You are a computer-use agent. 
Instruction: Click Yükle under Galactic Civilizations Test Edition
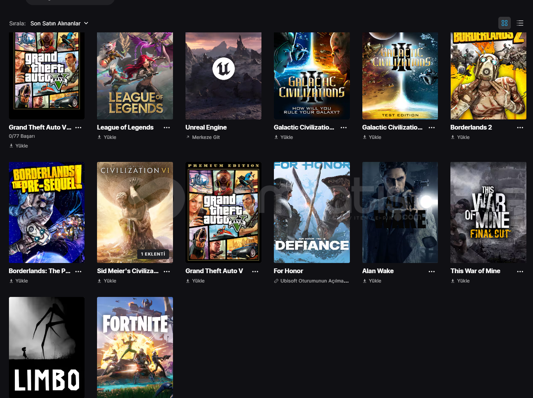pos(372,137)
